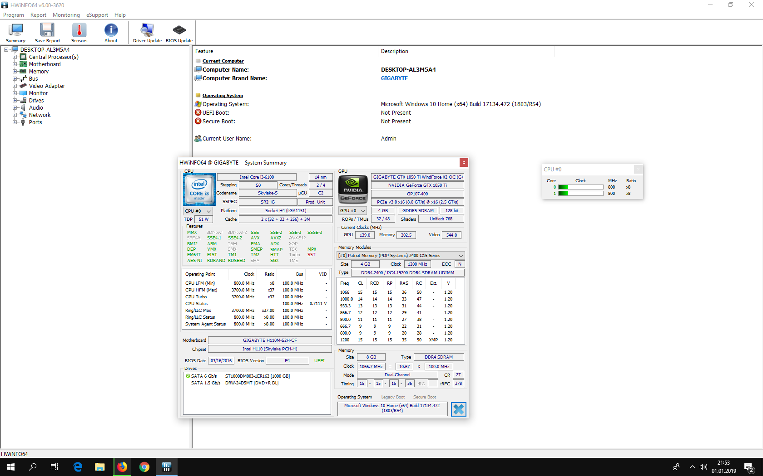Click the Save Report floppy icon
Image resolution: width=763 pixels, height=476 pixels.
click(47, 33)
